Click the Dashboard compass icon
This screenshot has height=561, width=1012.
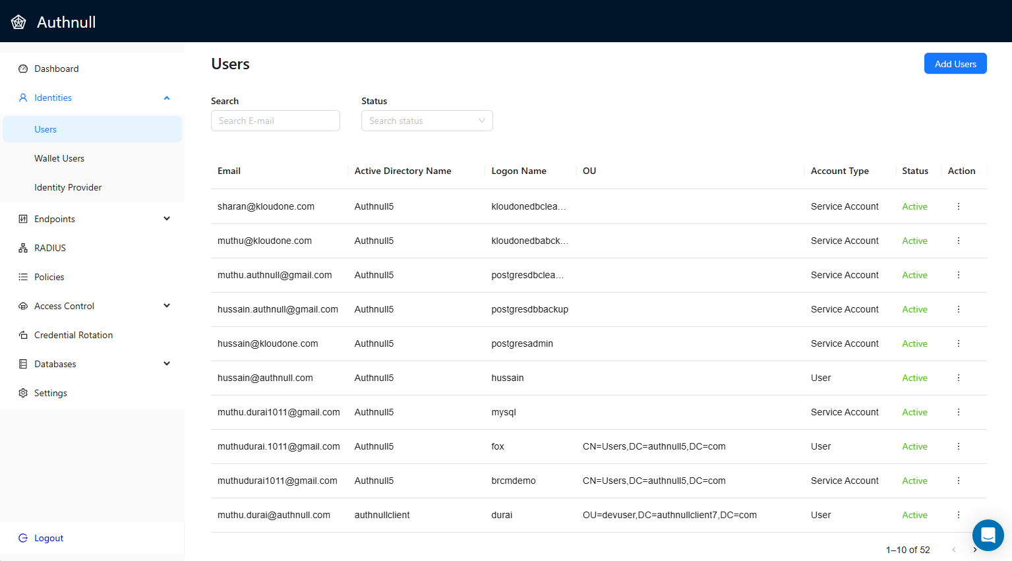(x=23, y=69)
